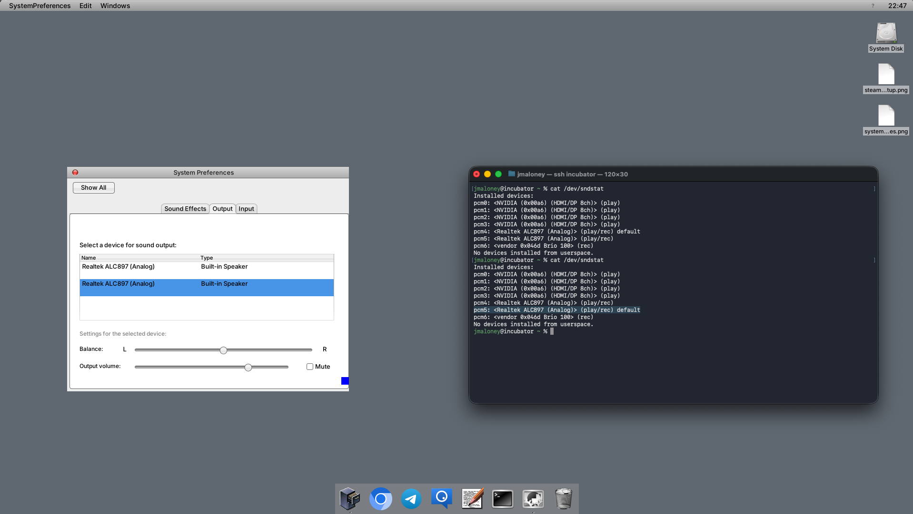Click the Output volume slider knob
Screen dimensions: 913x514
coord(248,367)
